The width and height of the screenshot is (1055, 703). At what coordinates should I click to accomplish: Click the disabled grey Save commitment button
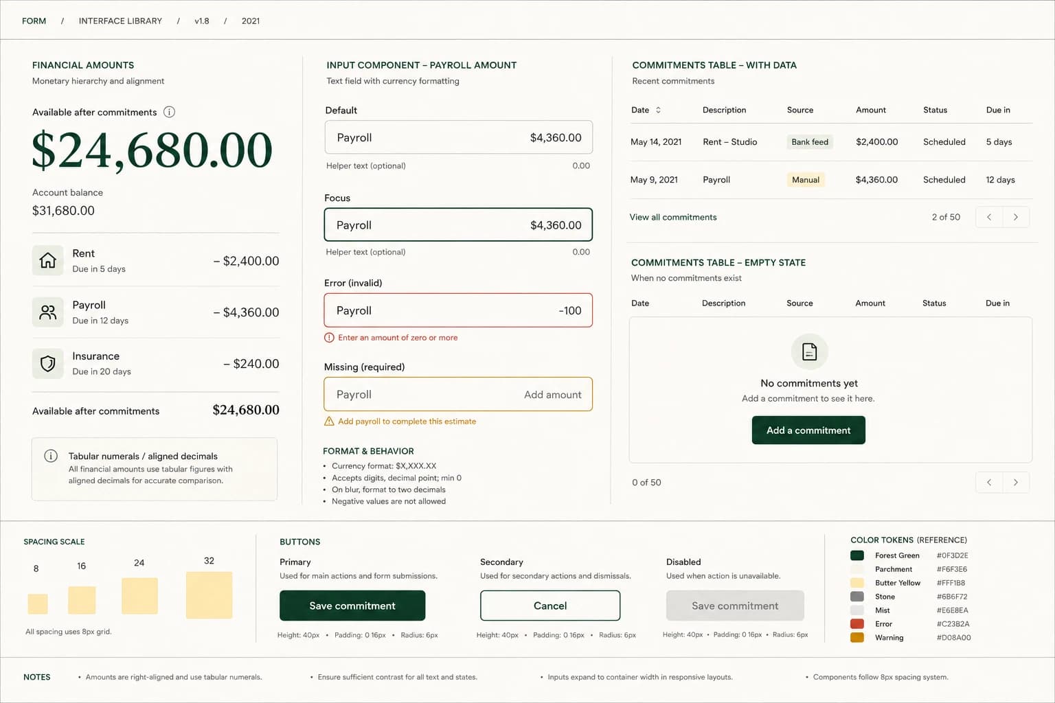(x=735, y=606)
